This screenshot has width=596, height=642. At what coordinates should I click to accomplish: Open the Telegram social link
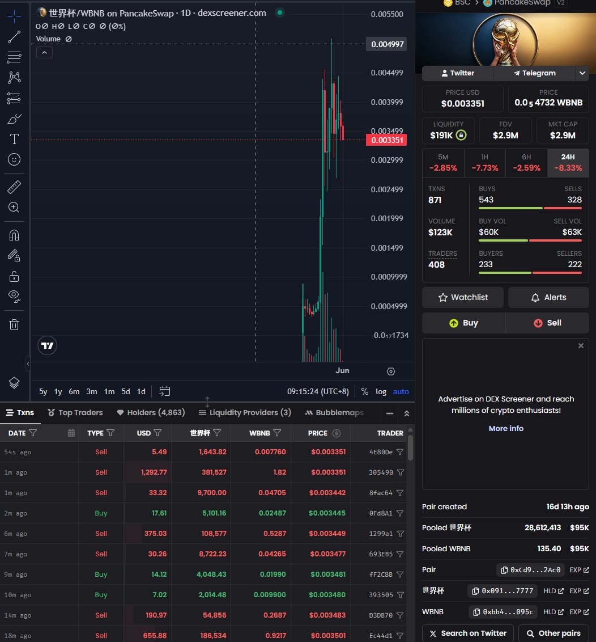(535, 73)
